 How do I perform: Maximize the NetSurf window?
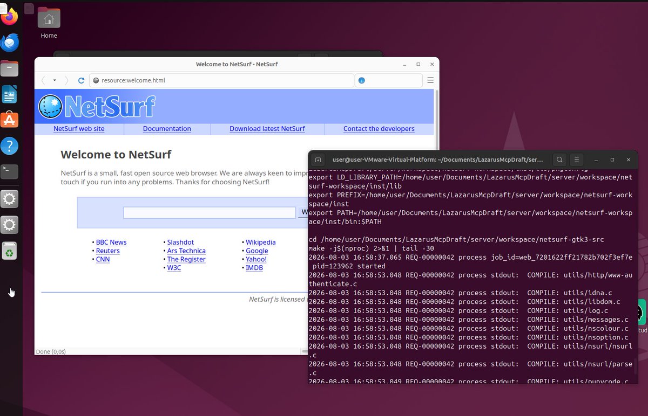[418, 64]
